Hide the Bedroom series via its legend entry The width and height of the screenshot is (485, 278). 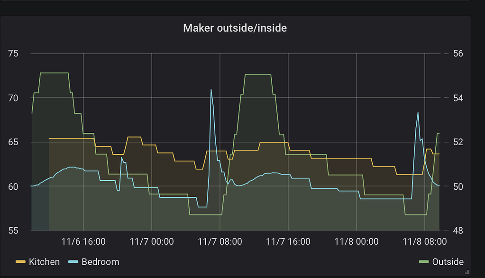101,261
